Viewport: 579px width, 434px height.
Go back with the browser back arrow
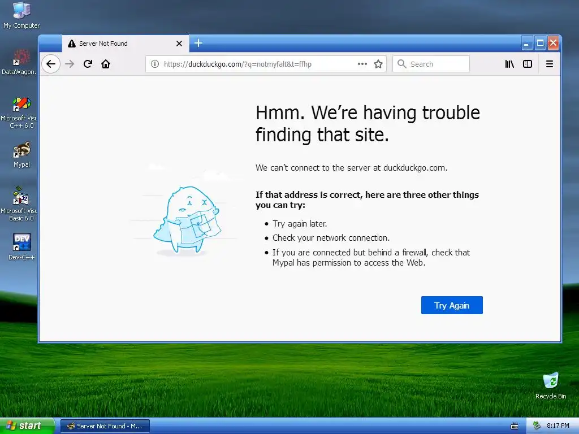[x=51, y=64]
